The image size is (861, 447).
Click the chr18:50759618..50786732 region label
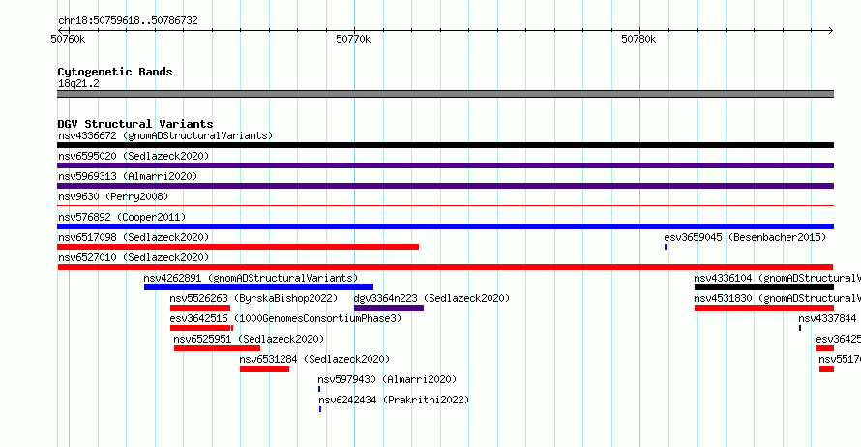click(128, 21)
